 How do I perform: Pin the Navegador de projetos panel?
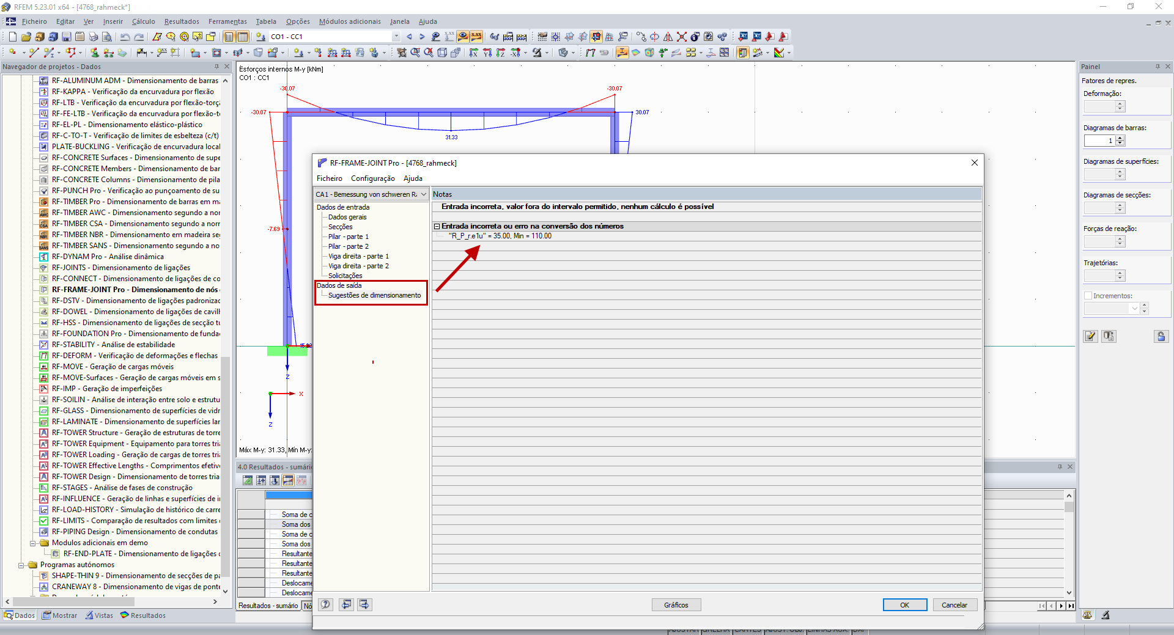(x=216, y=67)
